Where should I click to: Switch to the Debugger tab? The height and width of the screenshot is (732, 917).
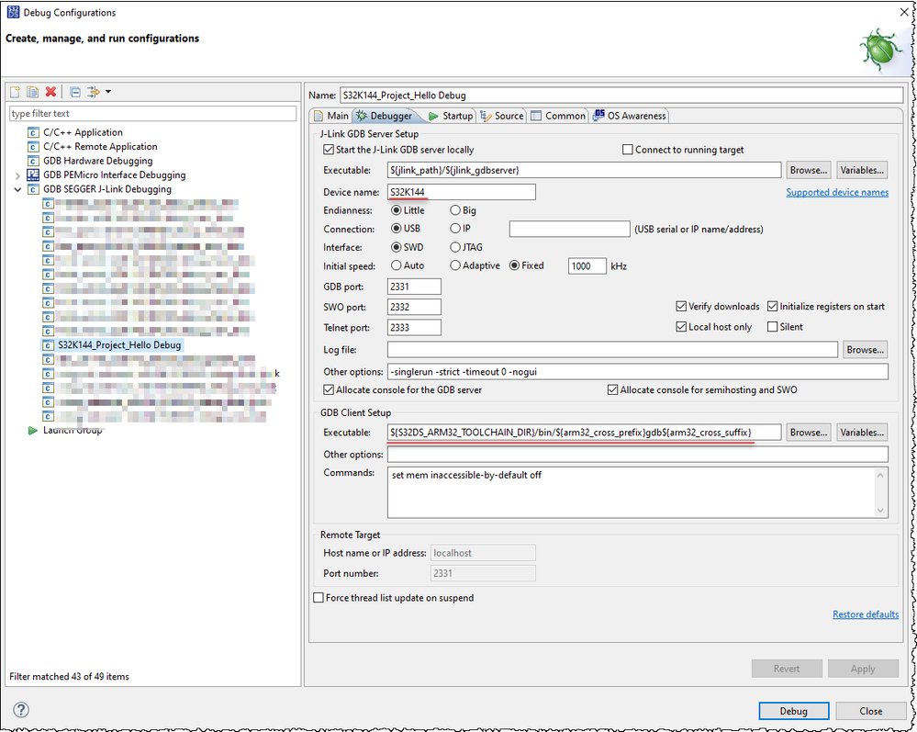coord(386,116)
